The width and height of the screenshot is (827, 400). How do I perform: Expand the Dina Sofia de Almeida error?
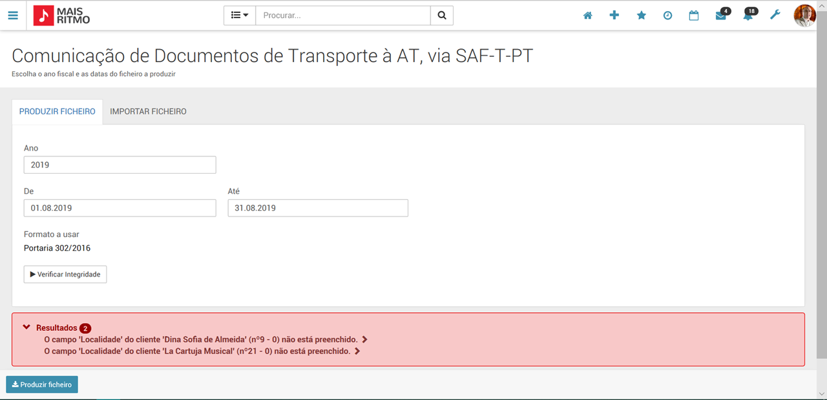364,339
